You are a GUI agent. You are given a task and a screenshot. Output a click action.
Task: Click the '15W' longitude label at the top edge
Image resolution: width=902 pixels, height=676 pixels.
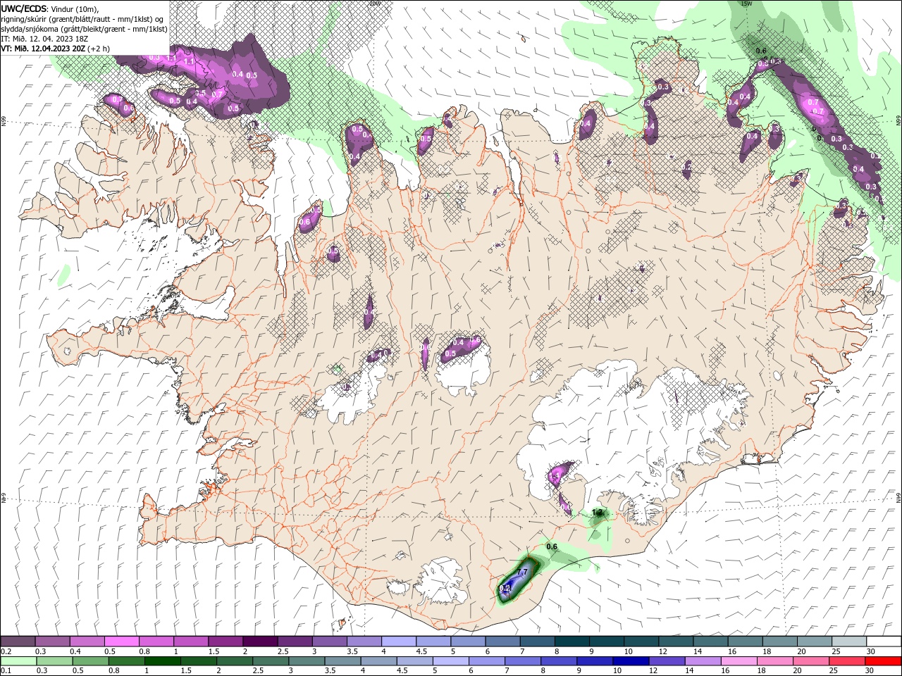click(746, 4)
